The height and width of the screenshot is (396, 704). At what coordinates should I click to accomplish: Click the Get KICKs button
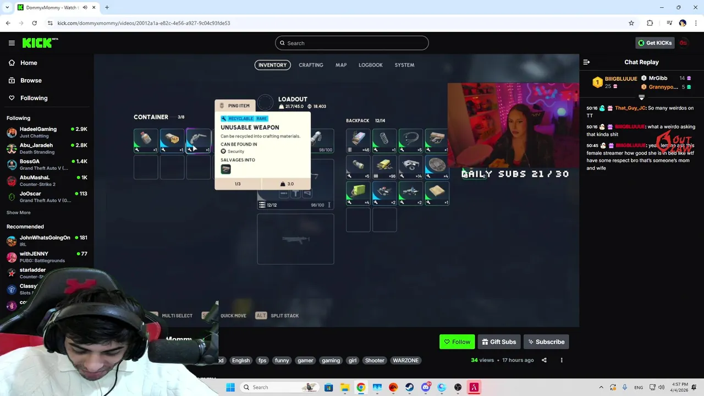(654, 43)
